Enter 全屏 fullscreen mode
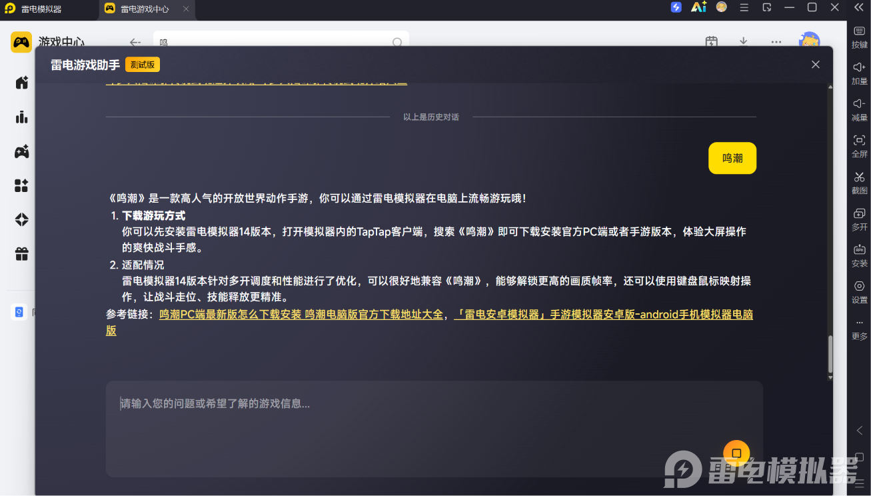The height and width of the screenshot is (496, 871). pyautogui.click(x=859, y=146)
